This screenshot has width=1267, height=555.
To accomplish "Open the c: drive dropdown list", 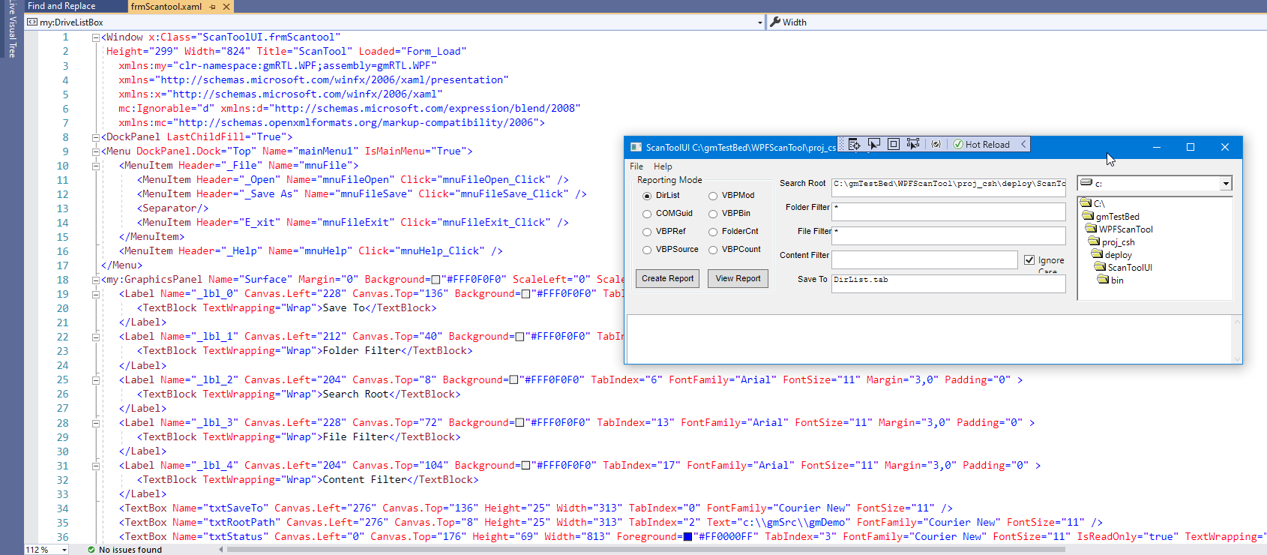I will 1226,184.
